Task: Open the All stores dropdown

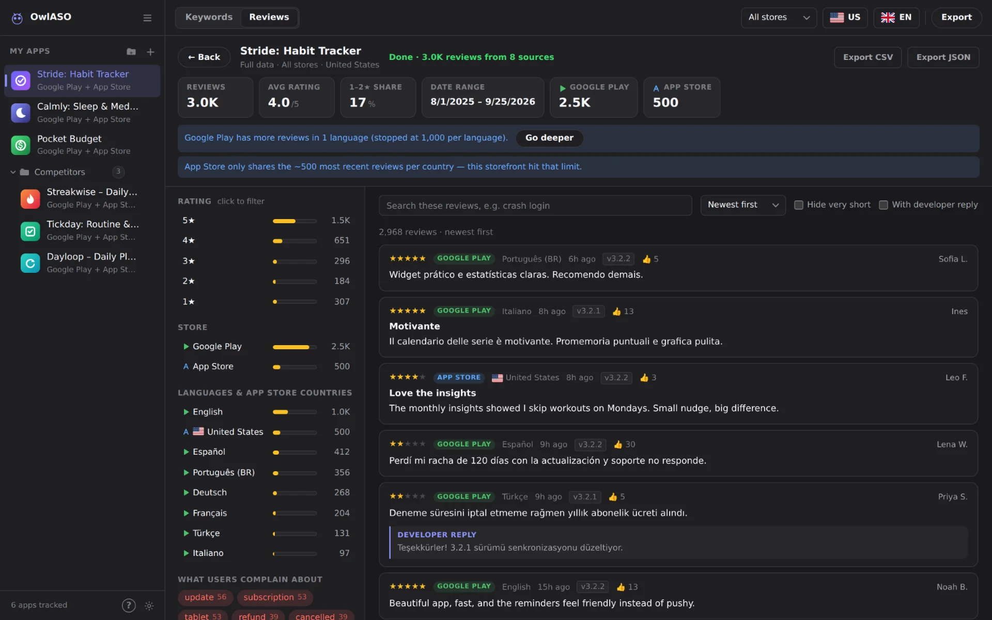Action: coord(779,18)
